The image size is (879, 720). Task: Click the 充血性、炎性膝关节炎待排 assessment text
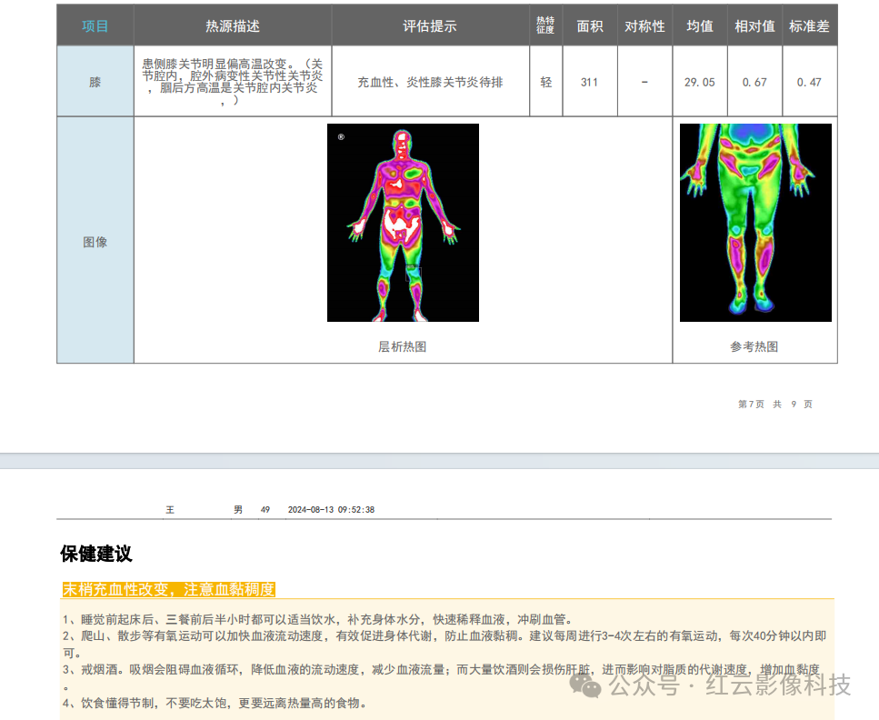click(x=430, y=82)
